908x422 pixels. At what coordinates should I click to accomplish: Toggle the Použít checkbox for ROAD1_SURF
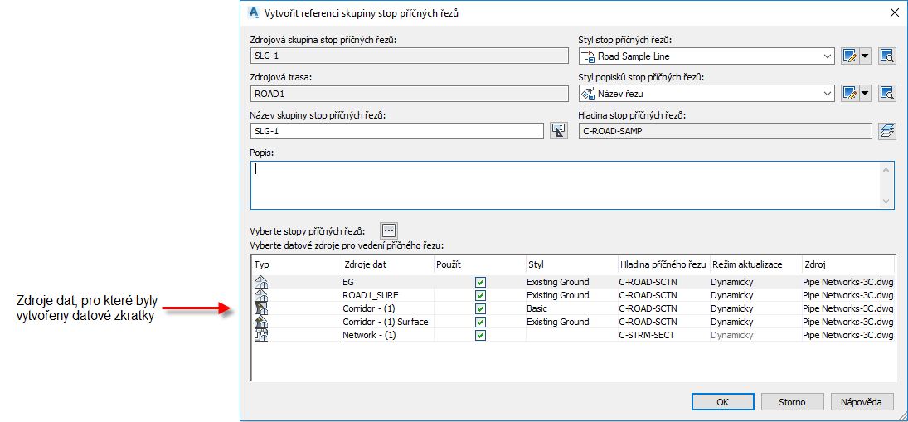tap(480, 295)
